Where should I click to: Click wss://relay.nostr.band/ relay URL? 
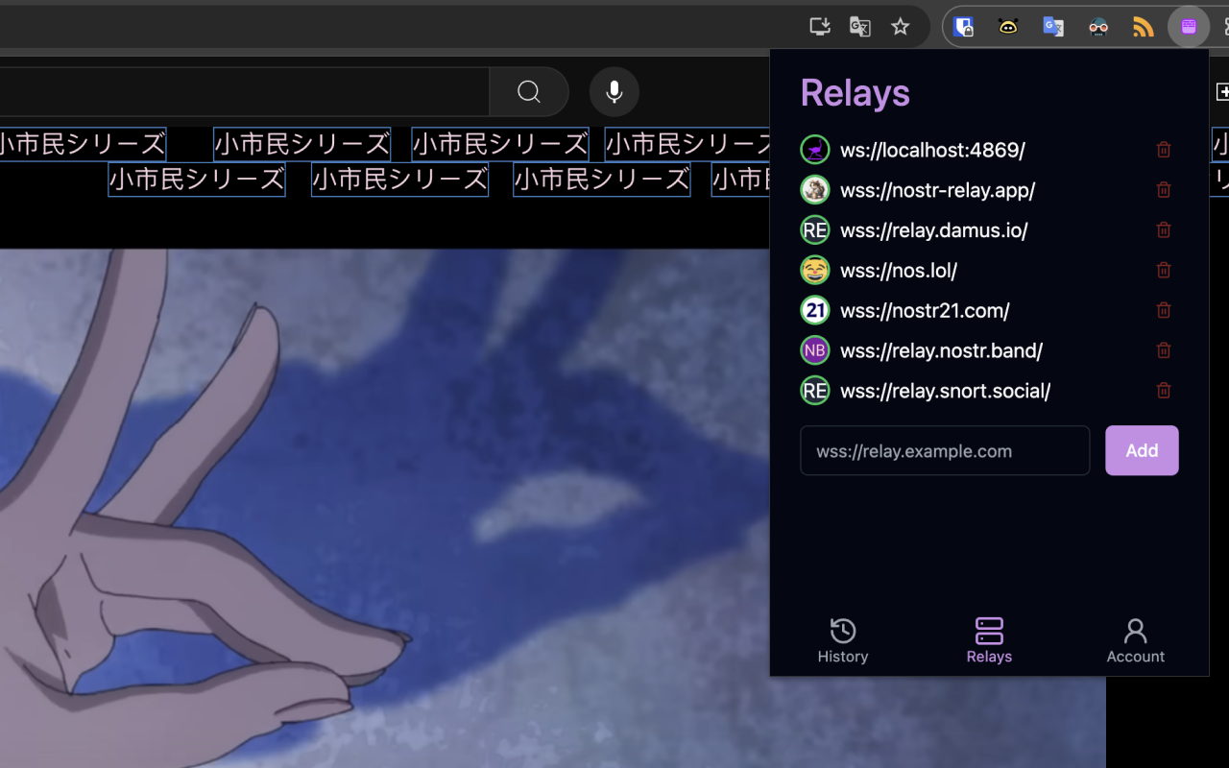coord(941,350)
